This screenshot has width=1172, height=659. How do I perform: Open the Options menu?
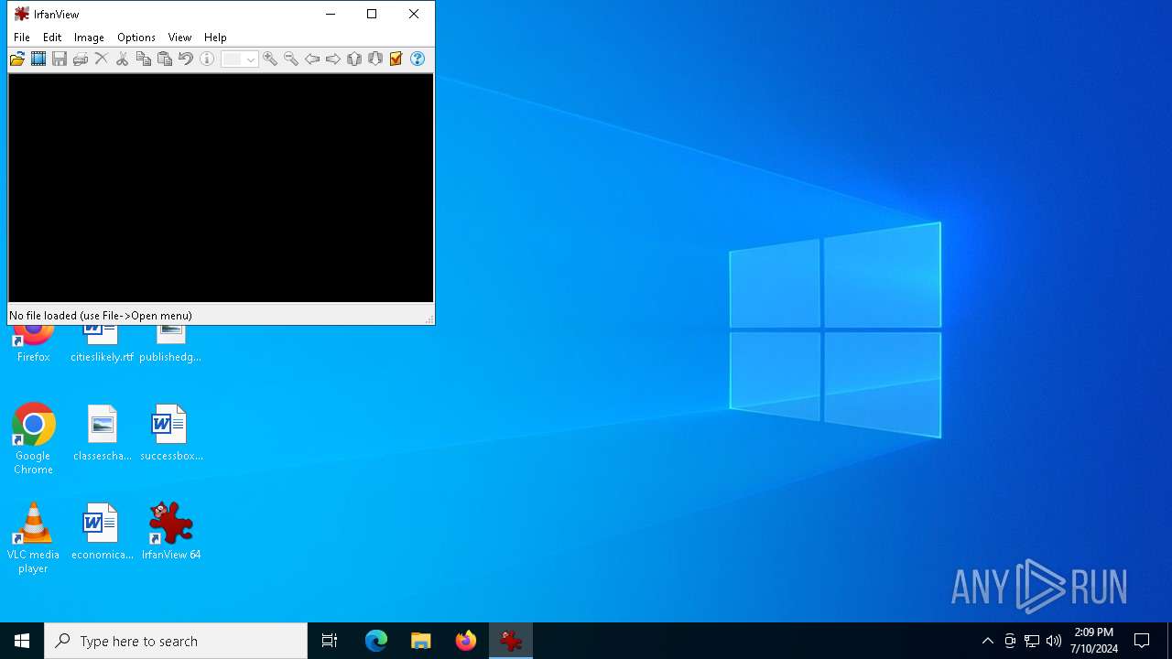point(136,38)
